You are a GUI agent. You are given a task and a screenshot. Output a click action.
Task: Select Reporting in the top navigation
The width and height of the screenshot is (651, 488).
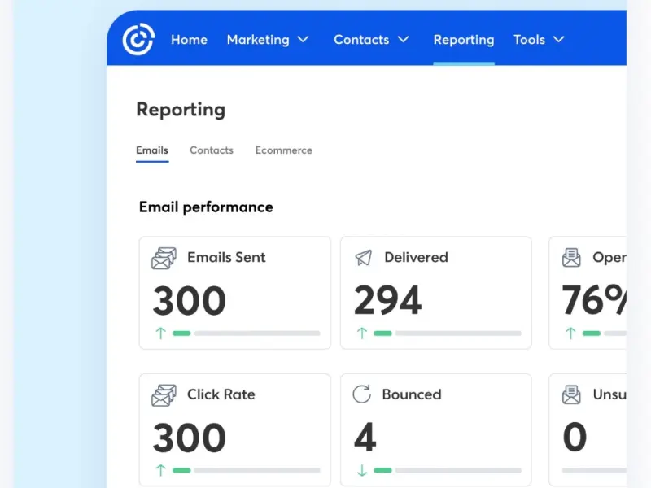point(464,40)
